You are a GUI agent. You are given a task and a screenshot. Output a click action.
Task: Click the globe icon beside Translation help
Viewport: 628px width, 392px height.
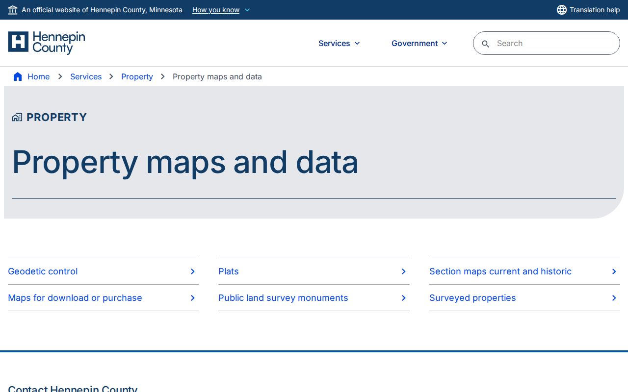tap(562, 10)
